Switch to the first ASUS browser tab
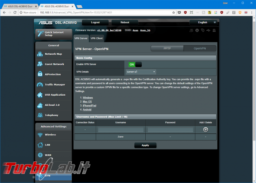The height and width of the screenshot is (183, 256). pyautogui.click(x=20, y=6)
